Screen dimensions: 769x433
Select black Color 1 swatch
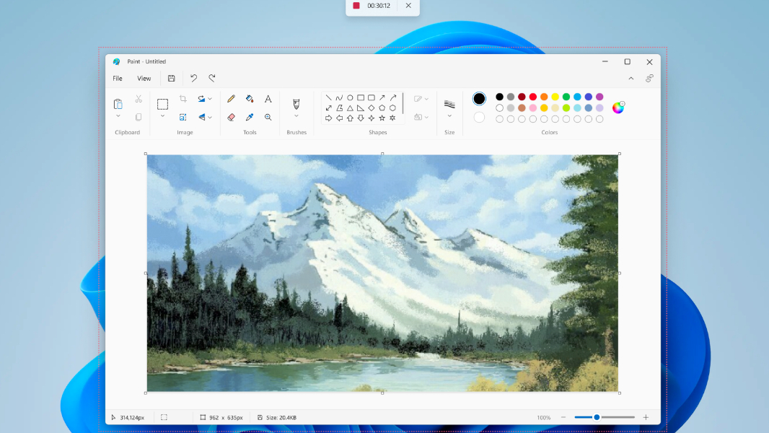479,99
